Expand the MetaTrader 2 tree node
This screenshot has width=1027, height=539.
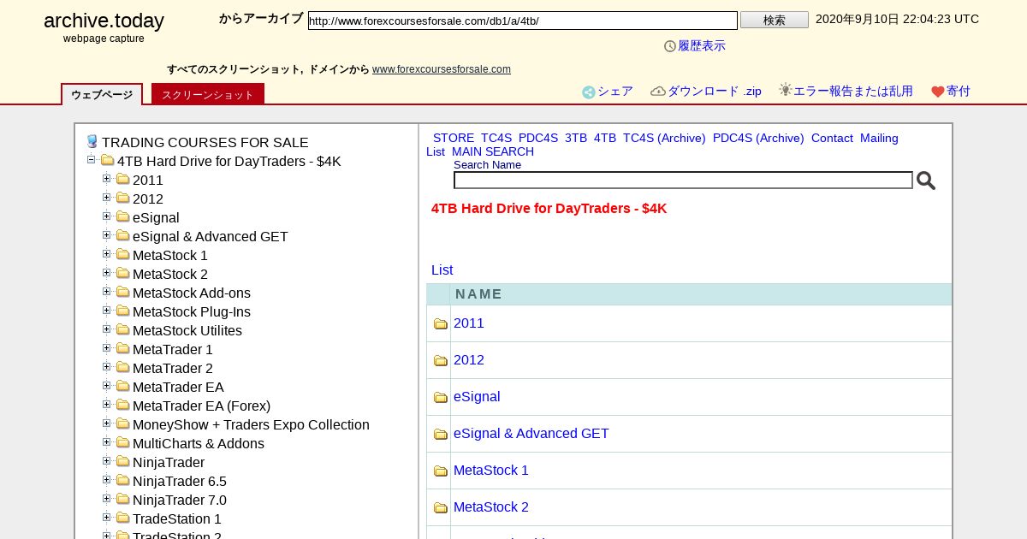click(106, 367)
